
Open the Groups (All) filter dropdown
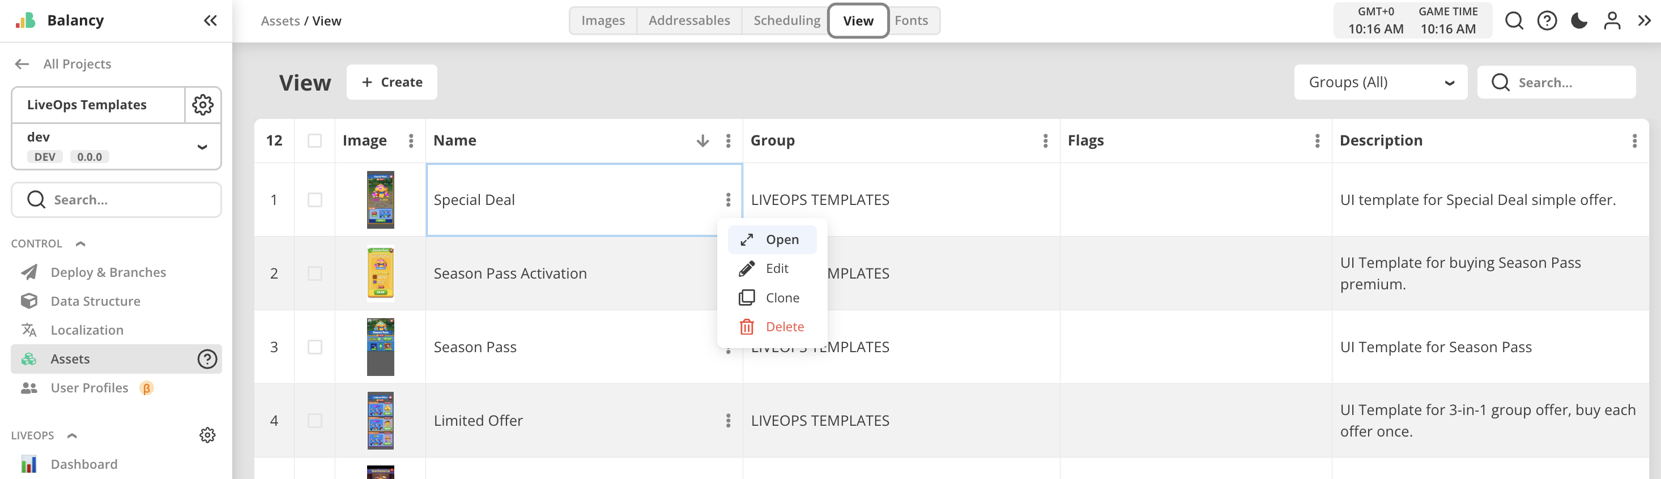1381,82
